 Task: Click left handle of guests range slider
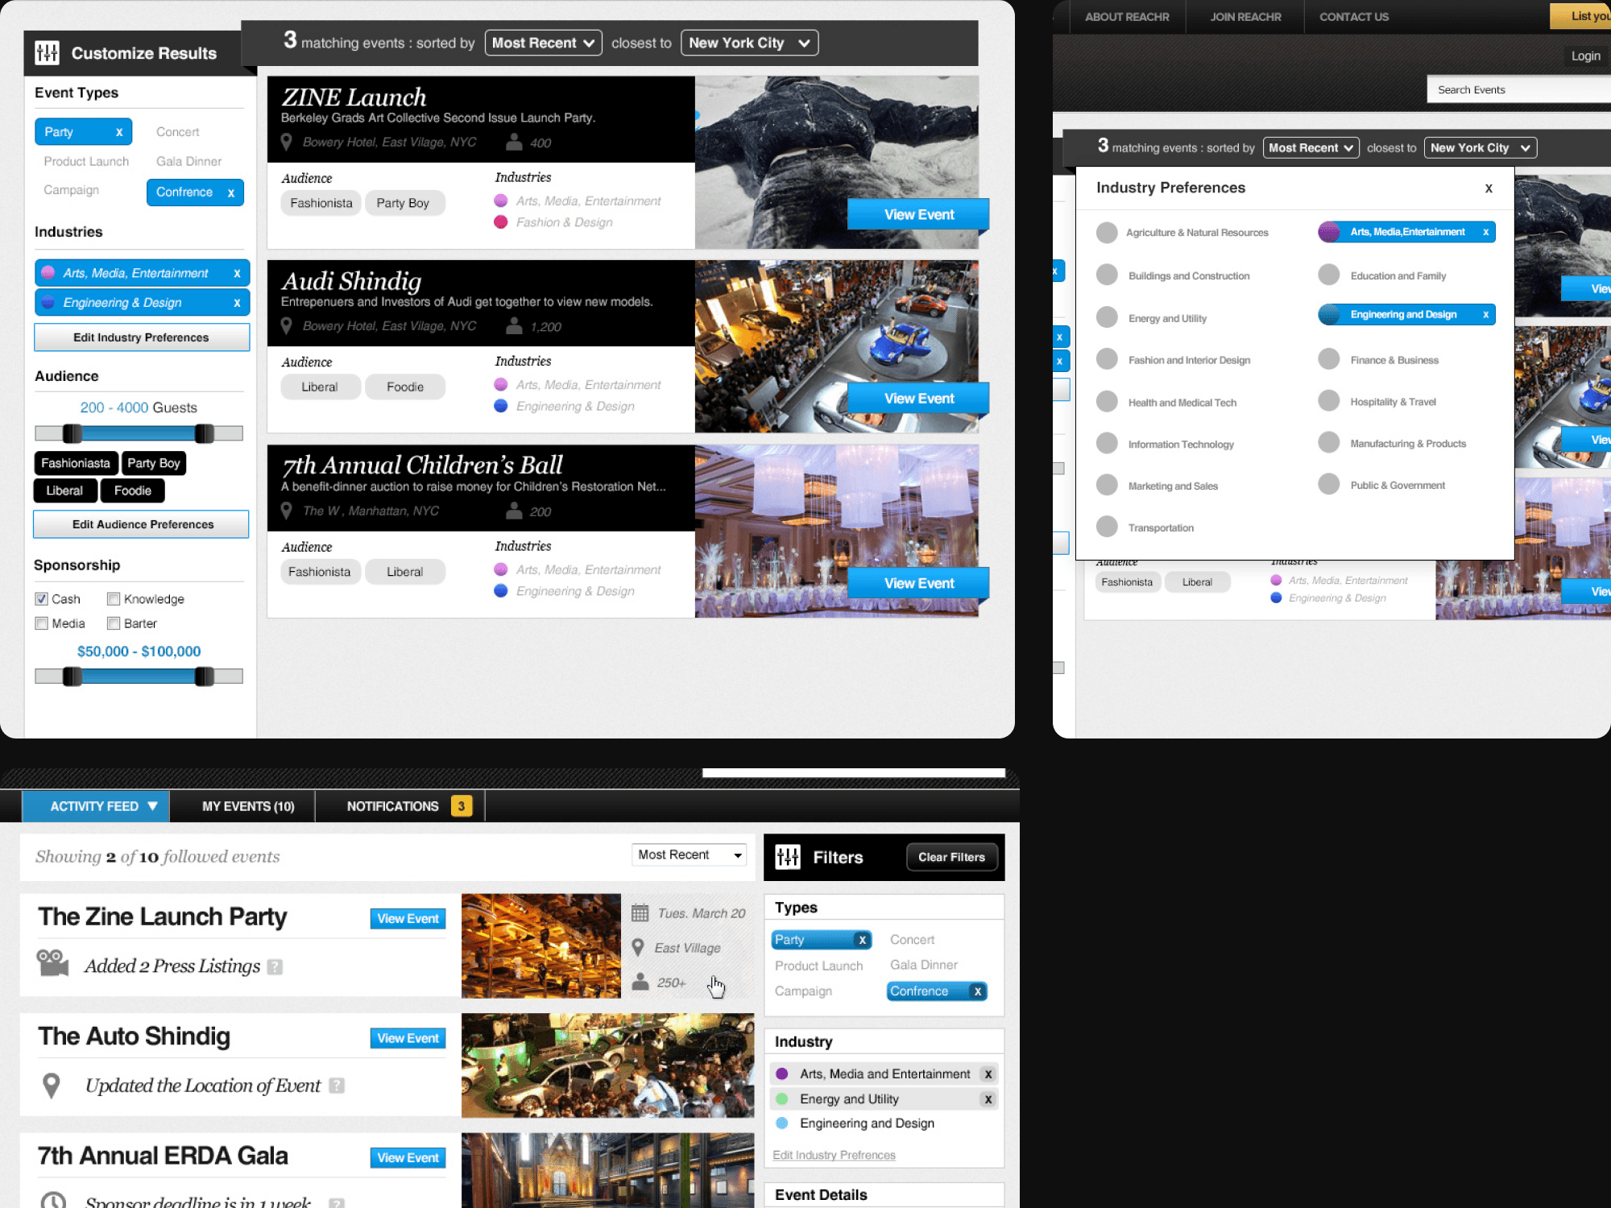coord(72,434)
